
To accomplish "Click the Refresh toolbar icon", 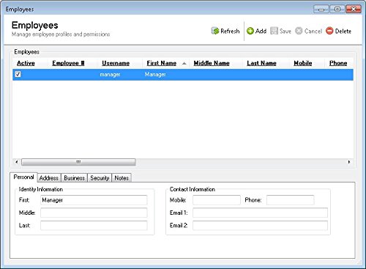I will [x=215, y=31].
